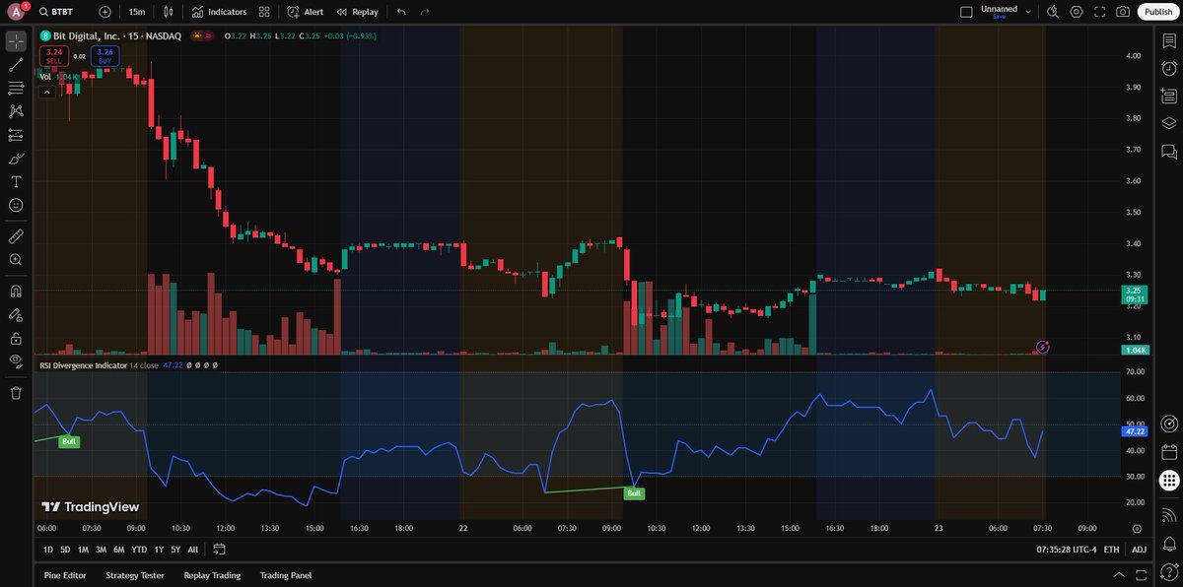Change the candlestick chart style
Image resolution: width=1183 pixels, height=587 pixels.
(x=169, y=12)
